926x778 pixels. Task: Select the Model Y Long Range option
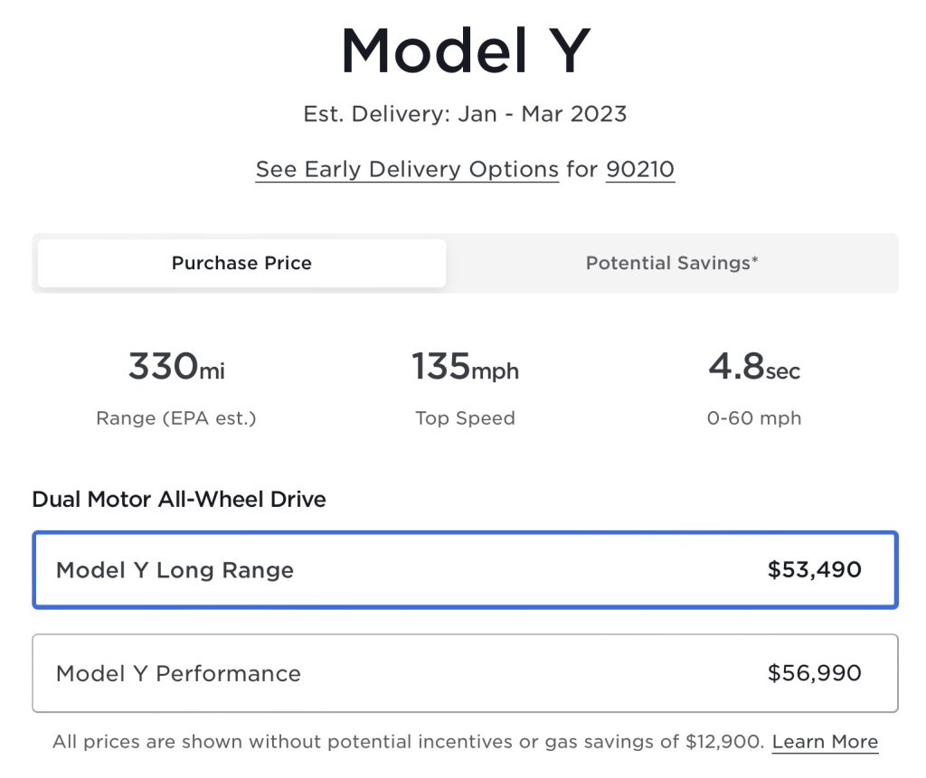pyautogui.click(x=465, y=570)
